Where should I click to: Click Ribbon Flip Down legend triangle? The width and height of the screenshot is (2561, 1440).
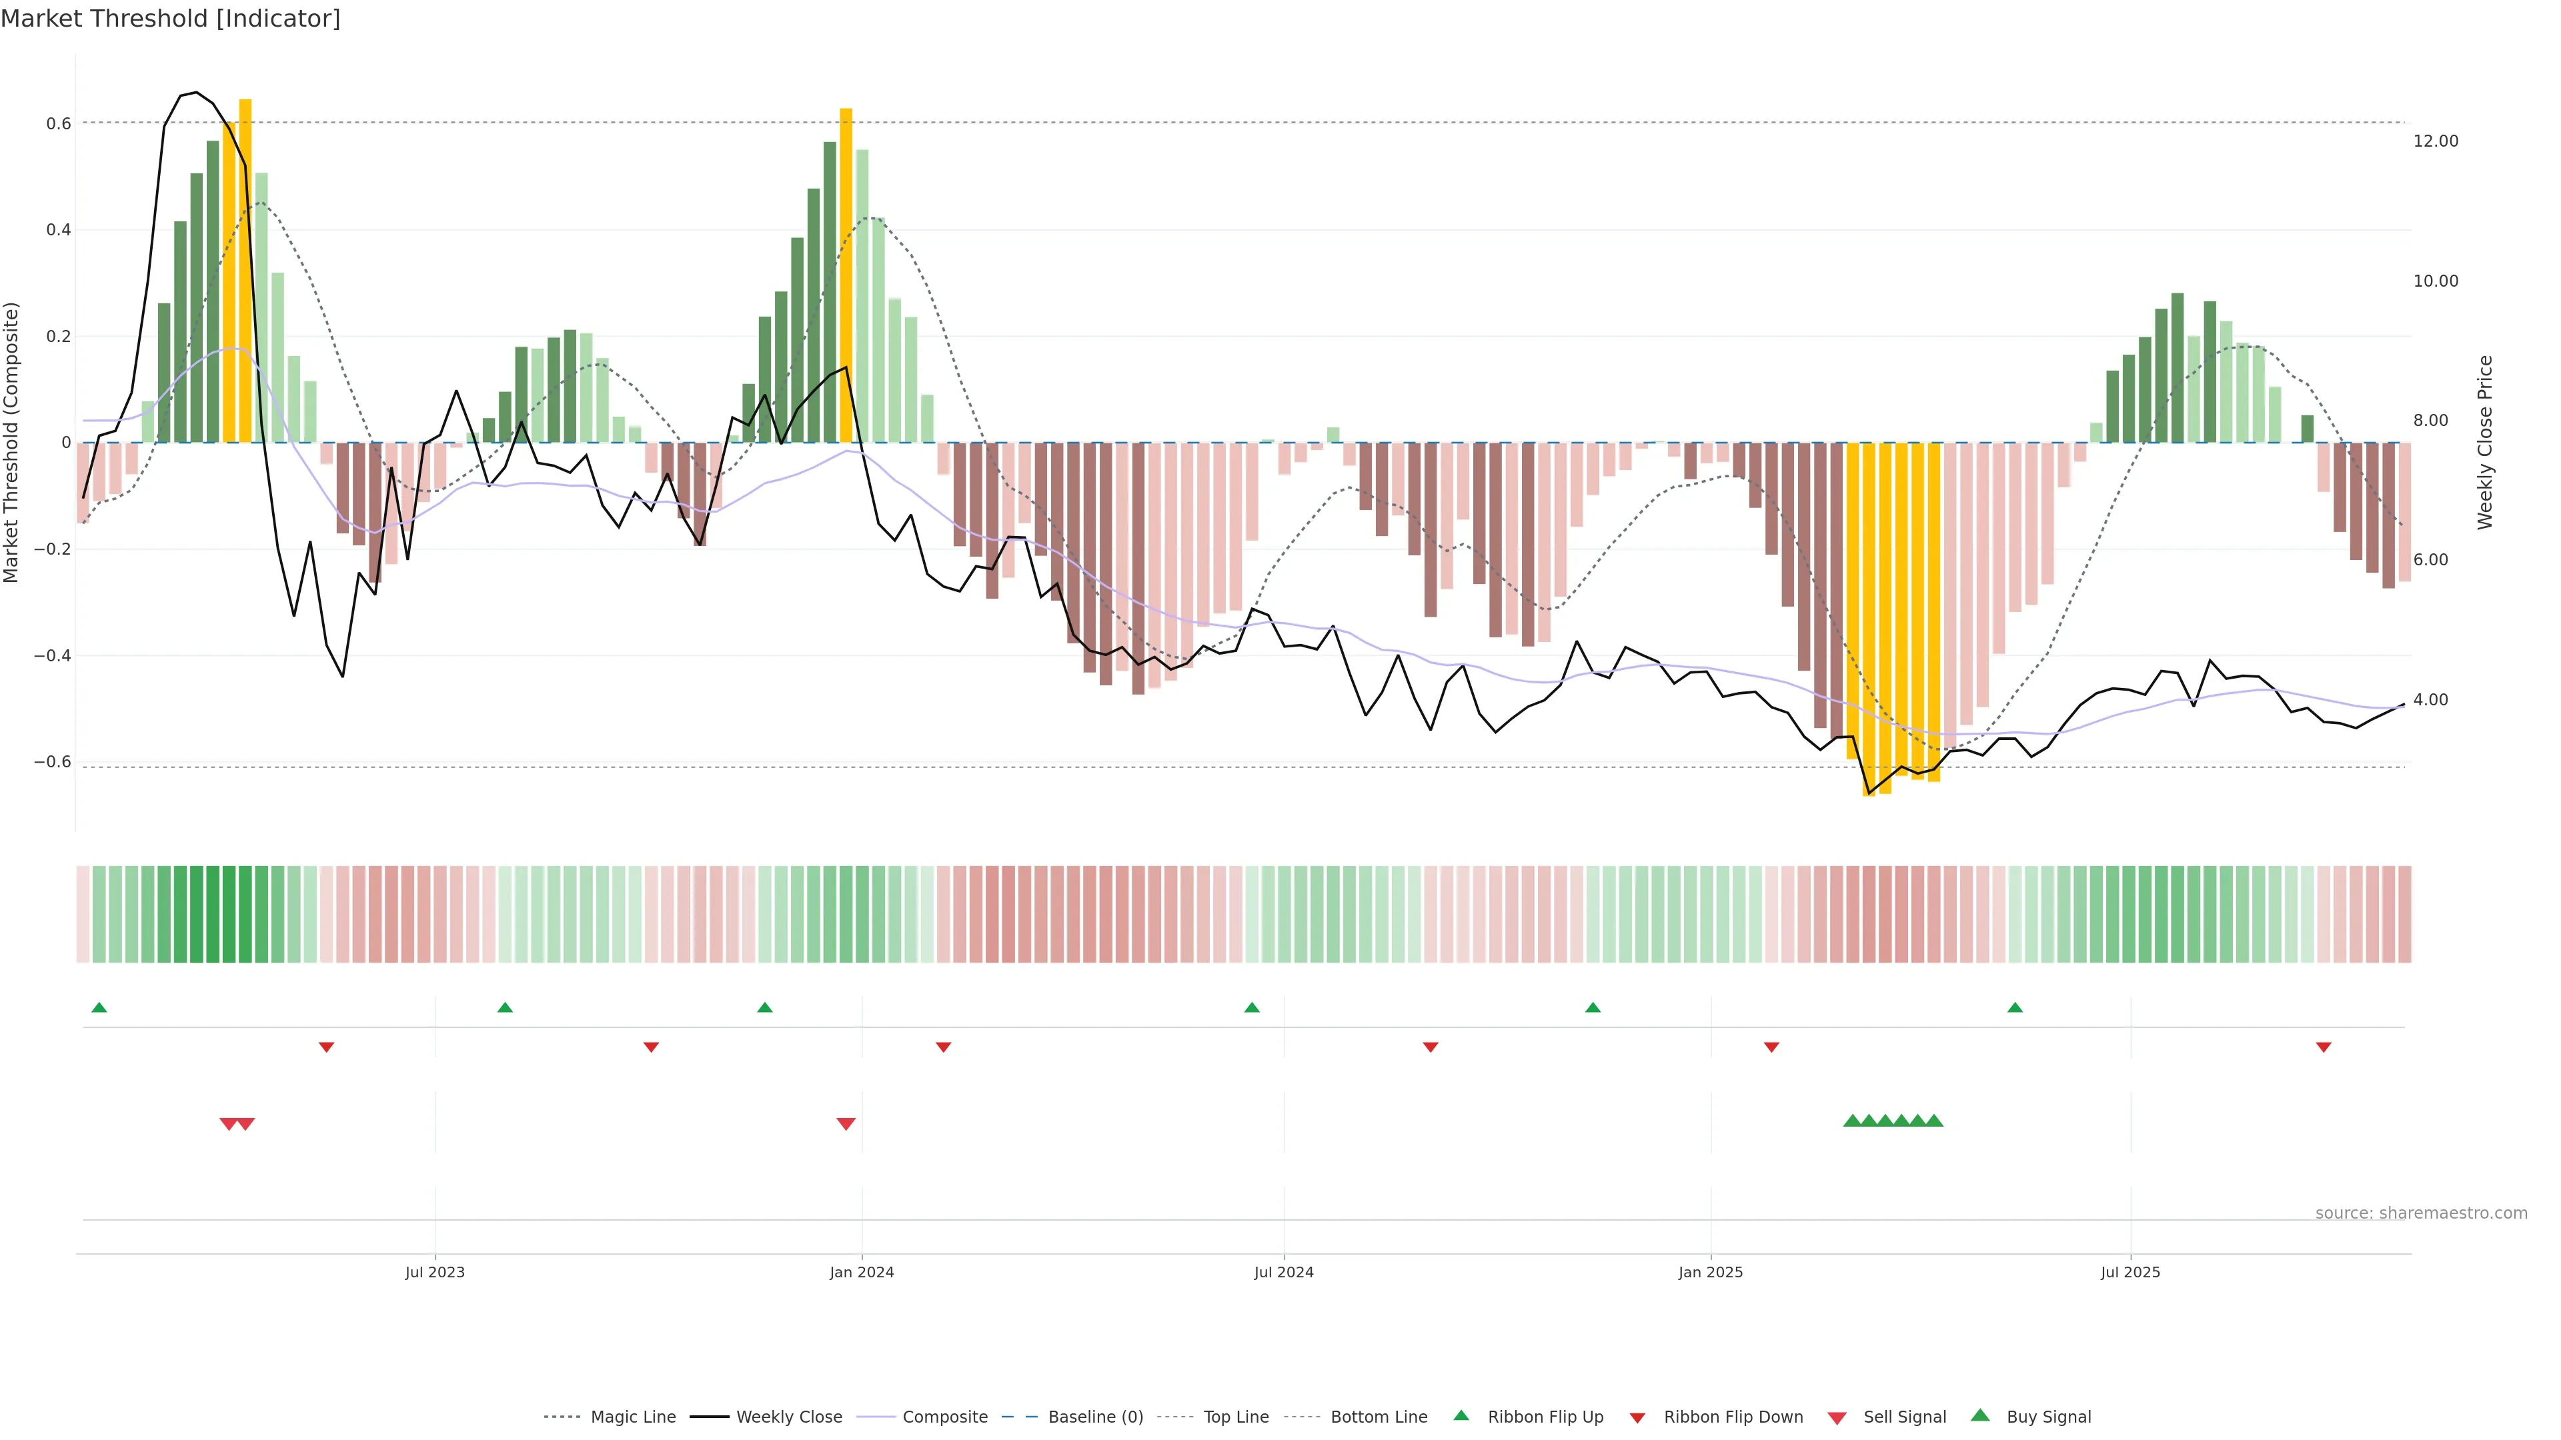point(1637,1418)
